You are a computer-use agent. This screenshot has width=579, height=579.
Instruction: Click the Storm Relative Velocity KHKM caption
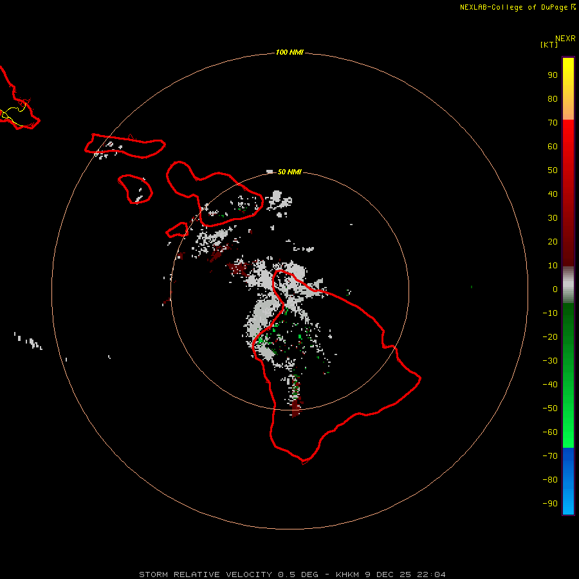tap(292, 574)
